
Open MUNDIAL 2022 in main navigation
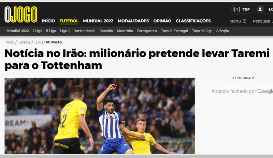98,21
